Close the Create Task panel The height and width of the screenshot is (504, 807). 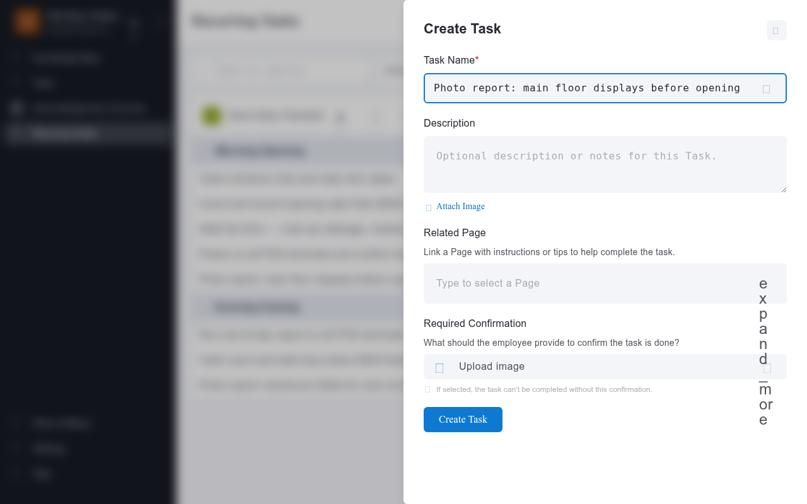coord(776,30)
